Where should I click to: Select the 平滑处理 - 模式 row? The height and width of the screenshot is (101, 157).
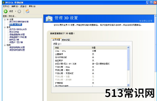pyautogui.click(x=90, y=70)
